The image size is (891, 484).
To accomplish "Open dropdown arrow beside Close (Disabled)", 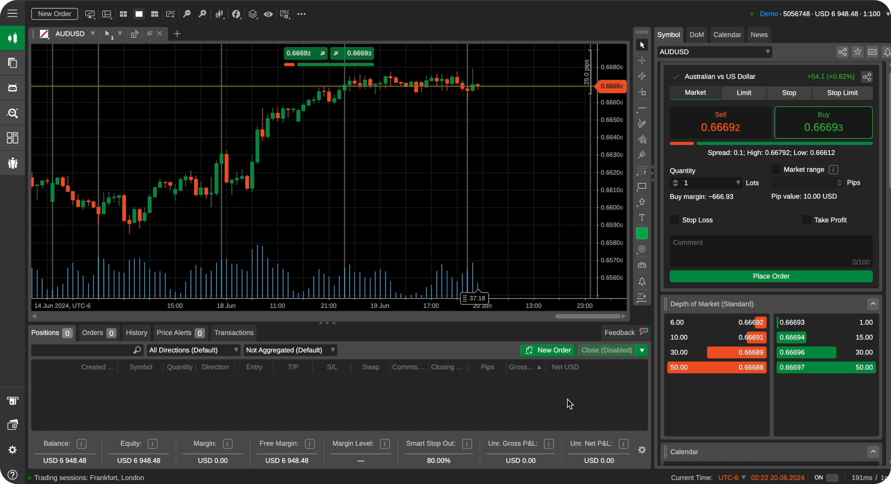I will click(642, 350).
